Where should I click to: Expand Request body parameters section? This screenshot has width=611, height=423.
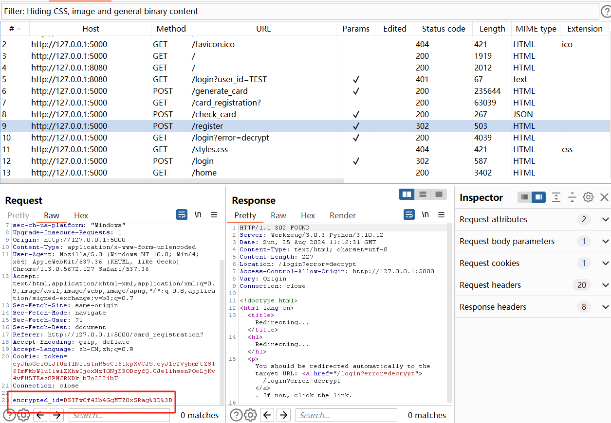(x=605, y=241)
